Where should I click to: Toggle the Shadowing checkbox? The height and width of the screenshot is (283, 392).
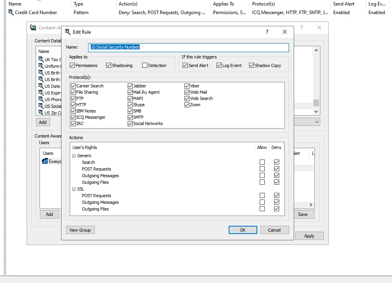click(x=108, y=65)
